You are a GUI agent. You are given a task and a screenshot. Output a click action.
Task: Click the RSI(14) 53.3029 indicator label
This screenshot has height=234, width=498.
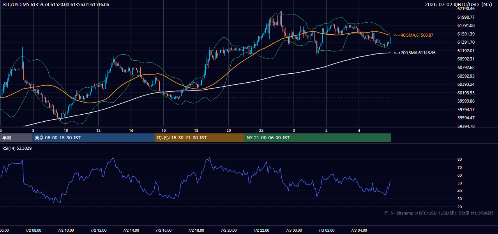click(x=17, y=148)
